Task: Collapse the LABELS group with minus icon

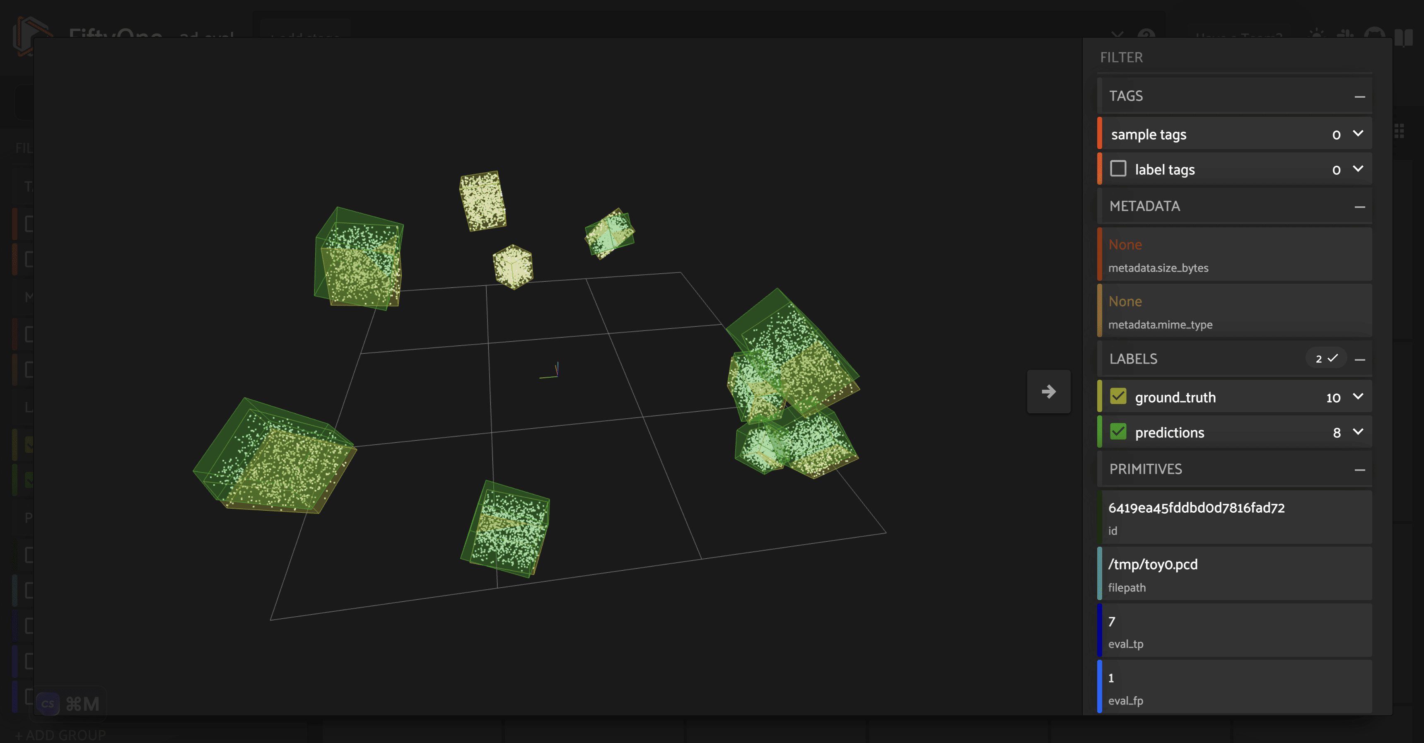Action: 1359,359
